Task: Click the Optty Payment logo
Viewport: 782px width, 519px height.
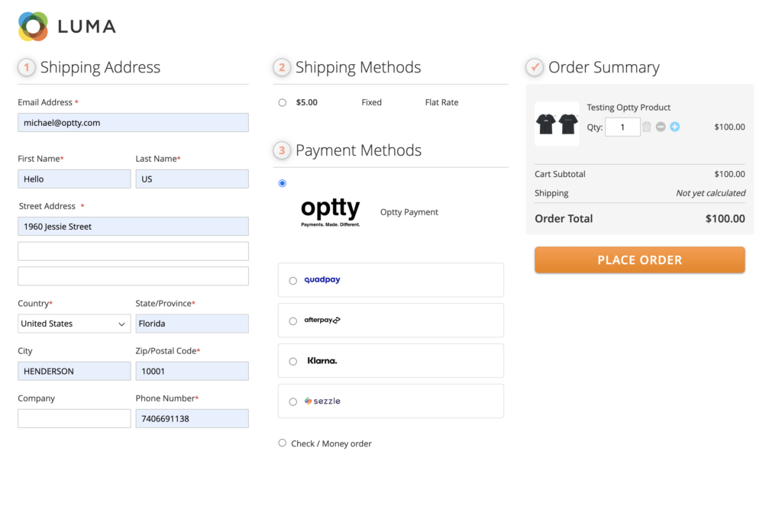Action: [331, 211]
